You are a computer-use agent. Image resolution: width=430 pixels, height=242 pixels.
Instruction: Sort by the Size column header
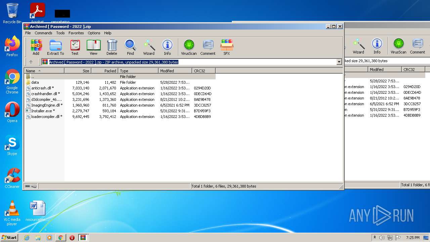click(78, 71)
